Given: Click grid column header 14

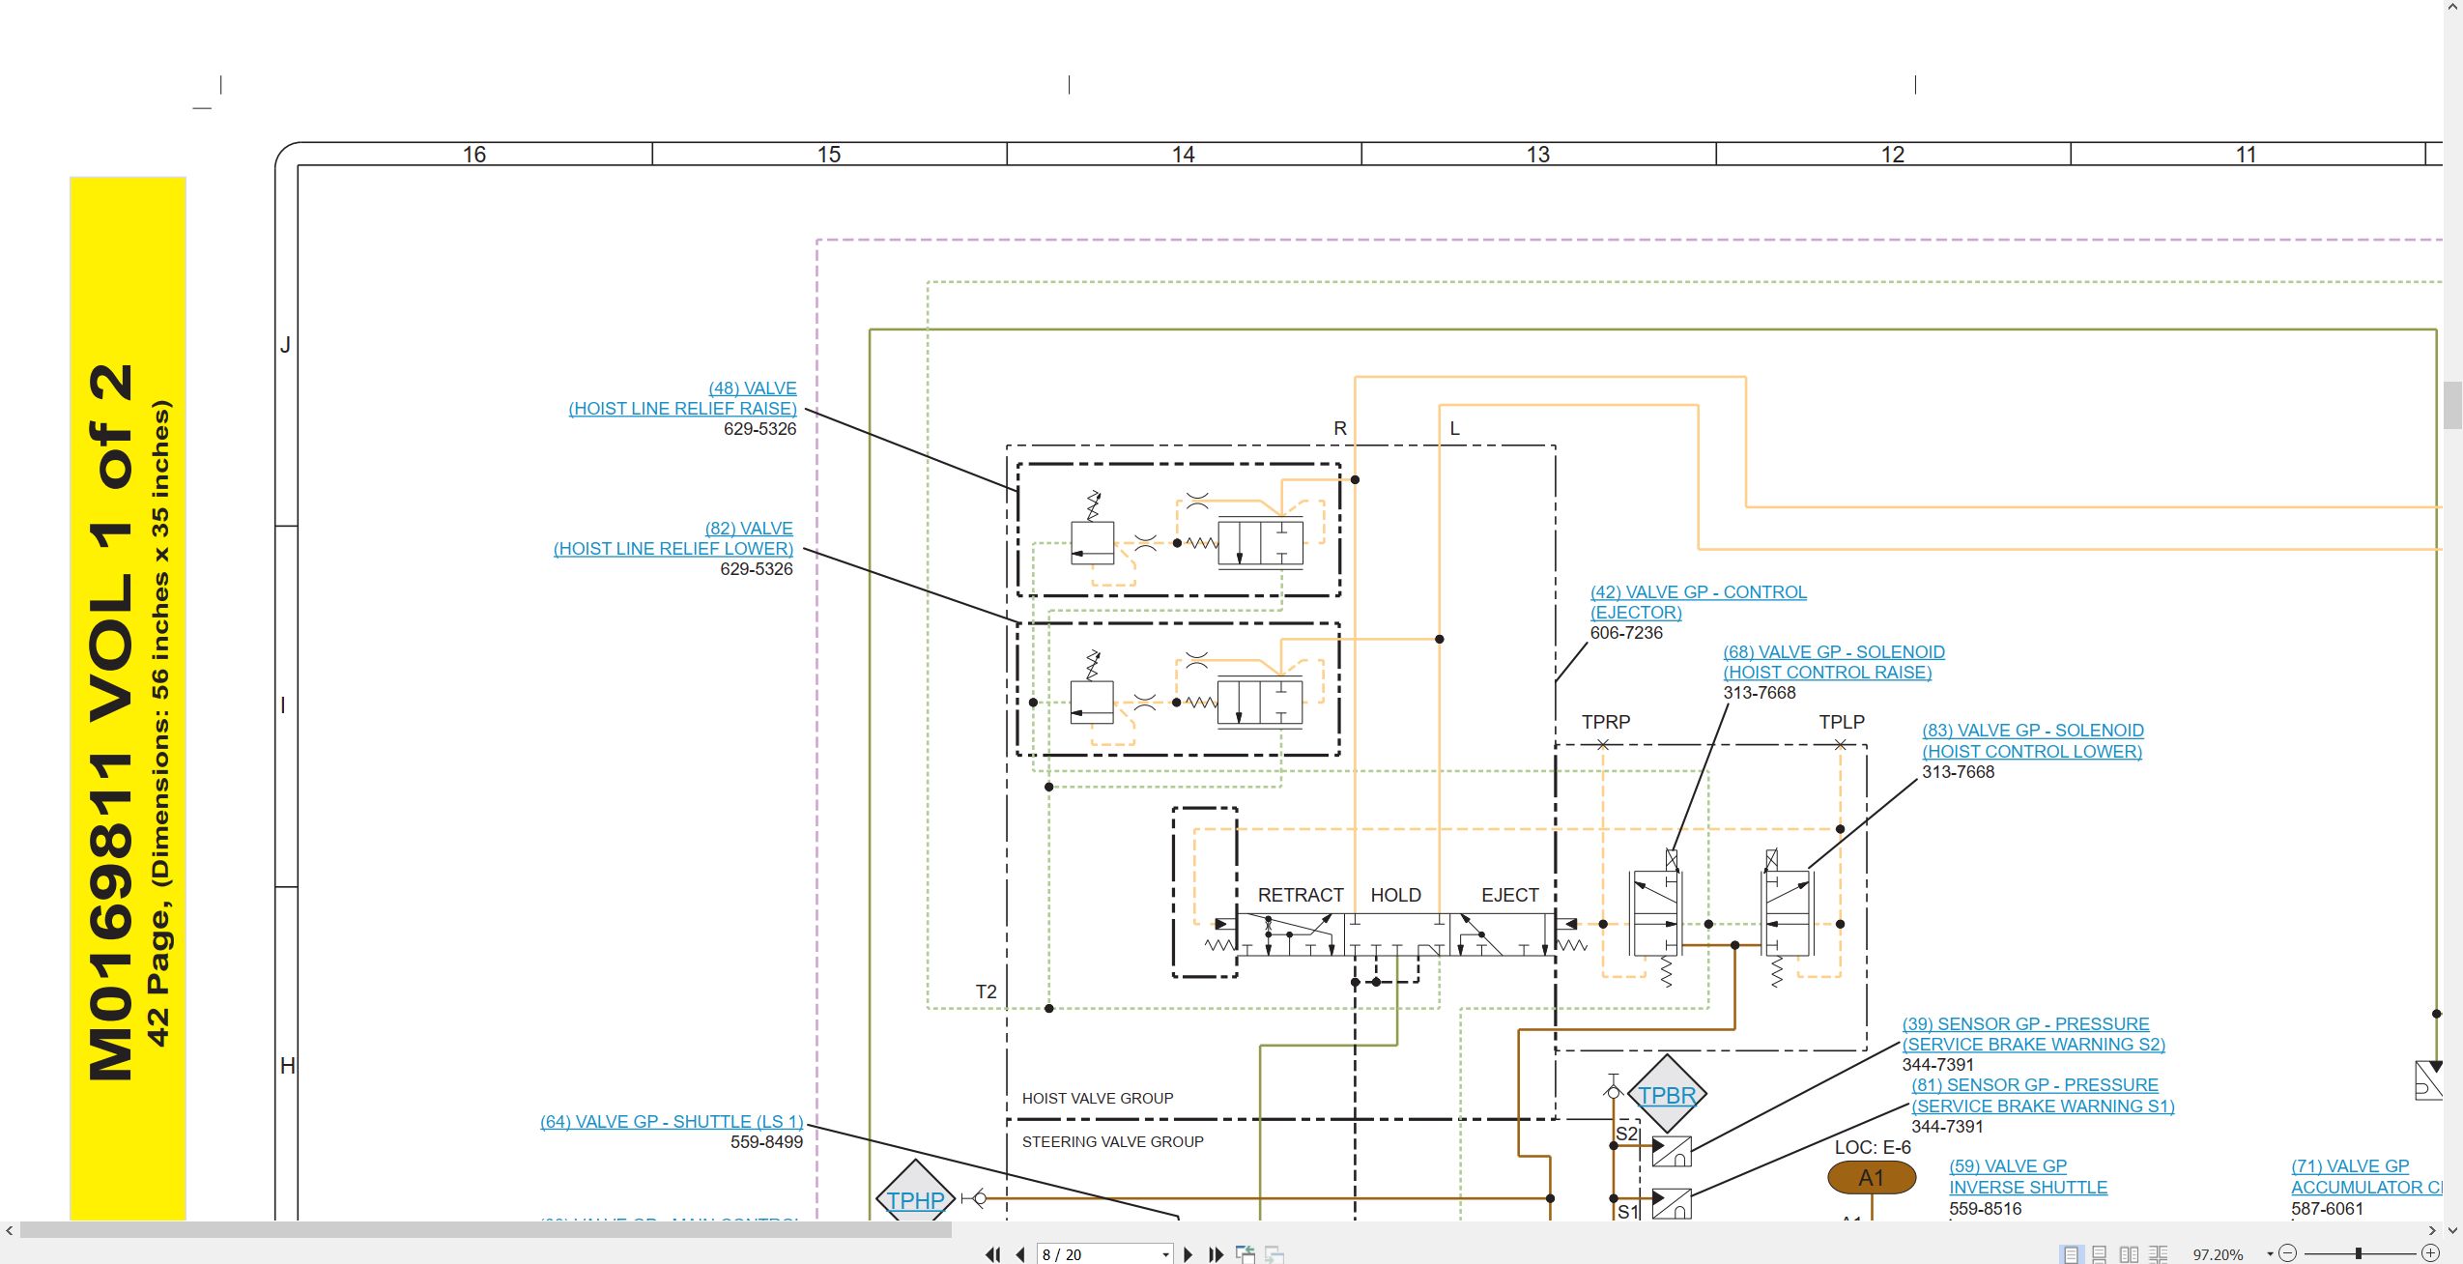Looking at the screenshot, I should pyautogui.click(x=1183, y=155).
